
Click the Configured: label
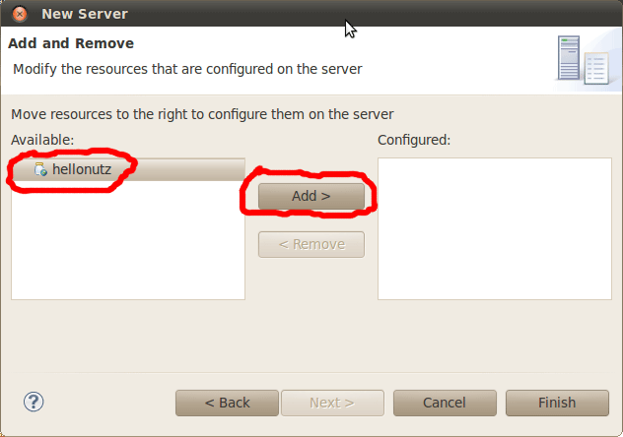[x=414, y=140]
